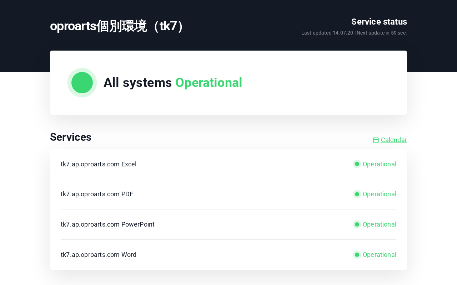Image resolution: width=457 pixels, height=285 pixels.
Task: Click the Service status heading
Action: click(379, 22)
